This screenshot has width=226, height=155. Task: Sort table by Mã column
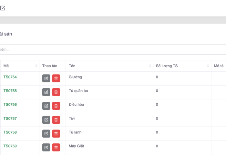click(x=36, y=66)
